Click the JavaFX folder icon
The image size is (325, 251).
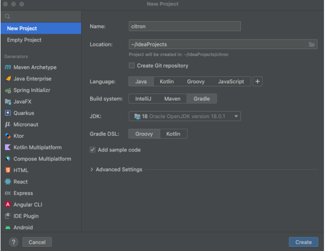[8, 102]
